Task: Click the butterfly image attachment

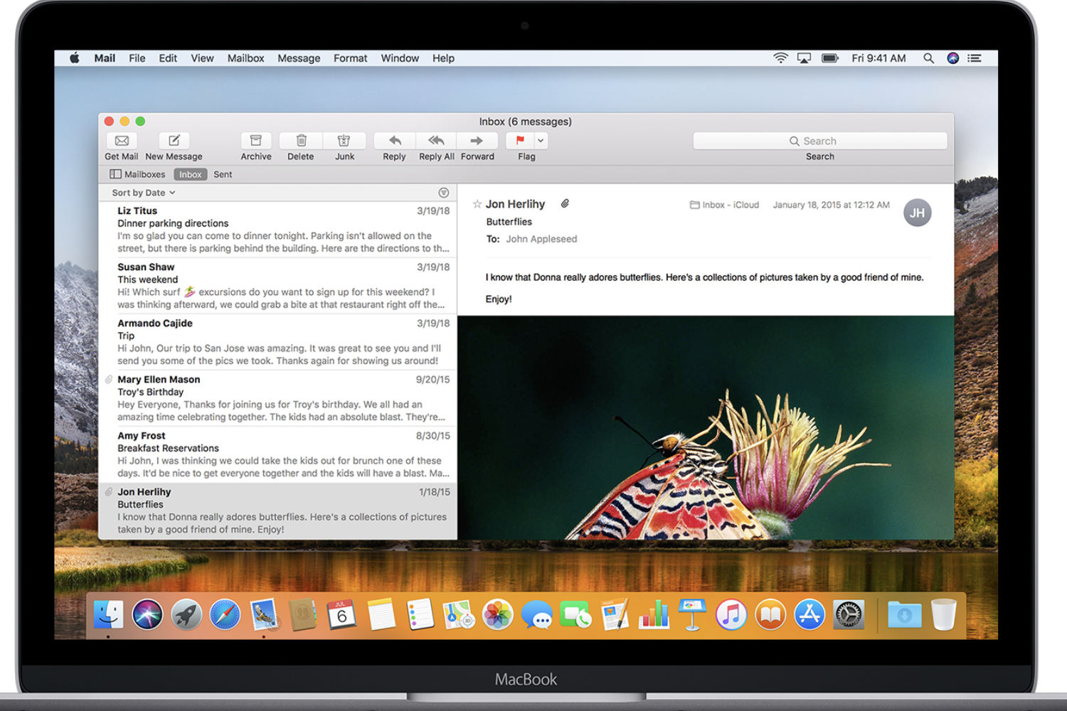Action: point(706,427)
